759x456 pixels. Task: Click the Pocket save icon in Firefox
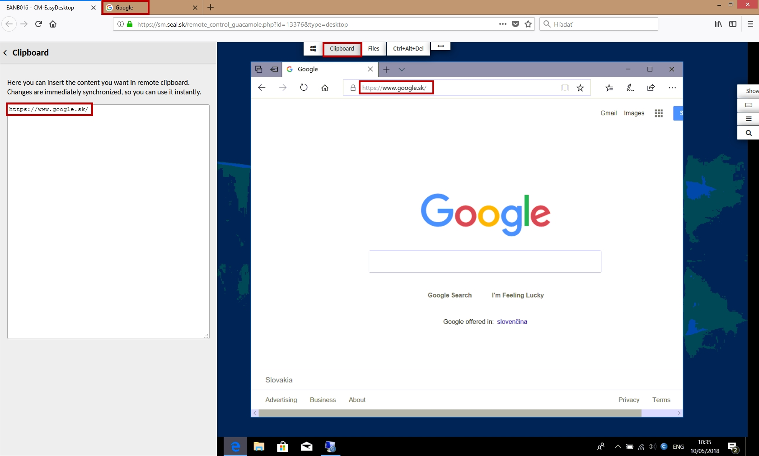(x=515, y=24)
